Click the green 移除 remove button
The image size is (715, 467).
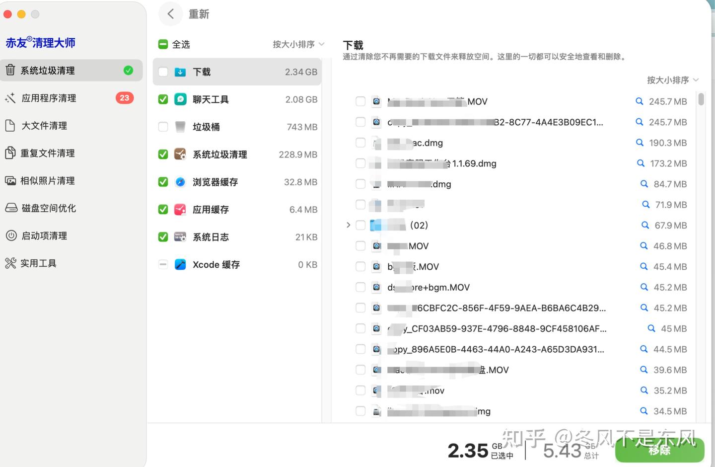click(x=659, y=450)
